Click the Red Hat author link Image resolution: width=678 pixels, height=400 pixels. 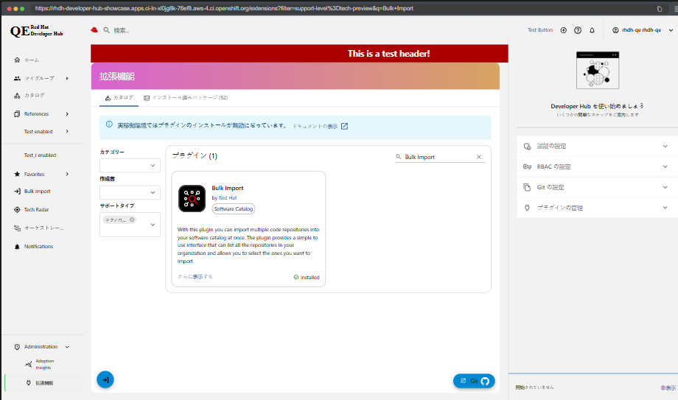[228, 197]
